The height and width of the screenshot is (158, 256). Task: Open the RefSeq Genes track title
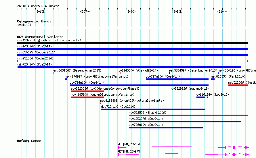coord(29,141)
